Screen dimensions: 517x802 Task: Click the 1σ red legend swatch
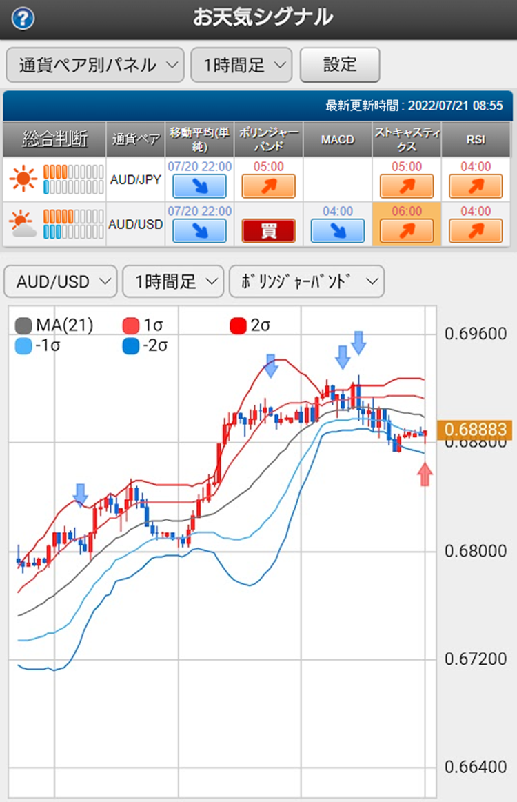tap(131, 325)
